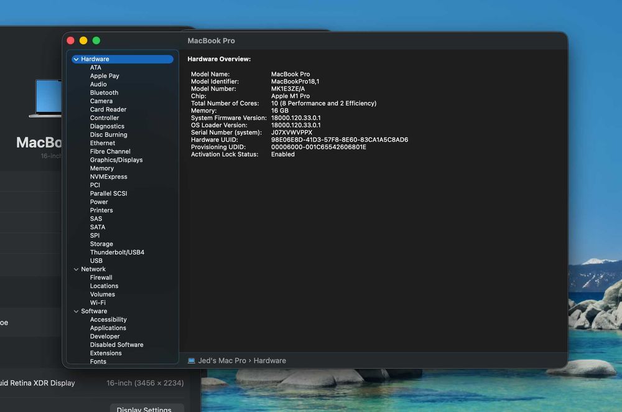Open the Developer entry
The image size is (622, 412).
point(104,336)
